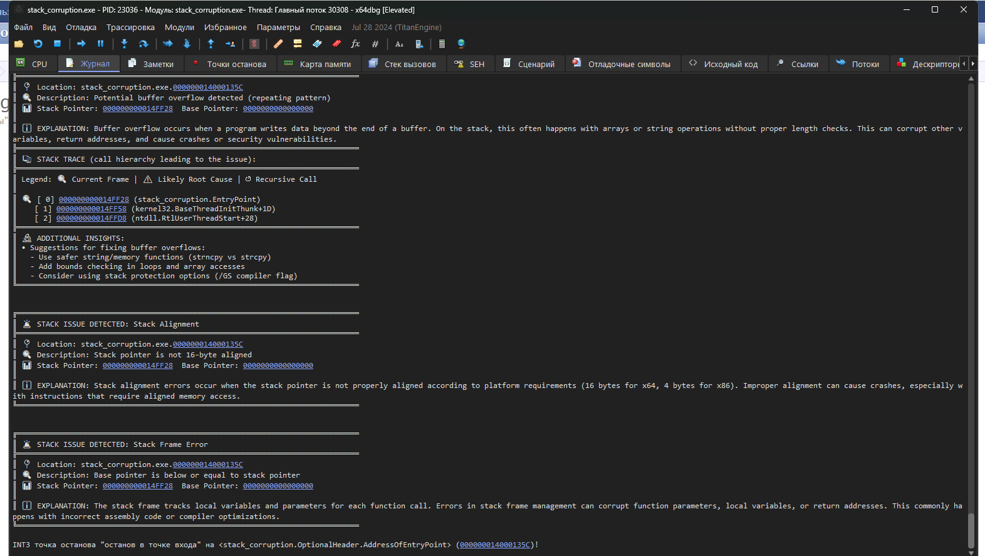Image resolution: width=985 pixels, height=556 pixels.
Task: Follow entry point address in INT3 message
Action: [x=495, y=545]
